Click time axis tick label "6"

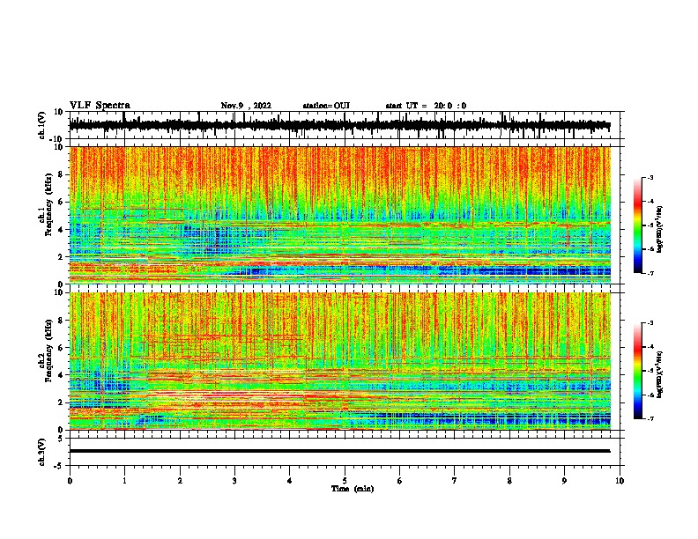coord(400,480)
